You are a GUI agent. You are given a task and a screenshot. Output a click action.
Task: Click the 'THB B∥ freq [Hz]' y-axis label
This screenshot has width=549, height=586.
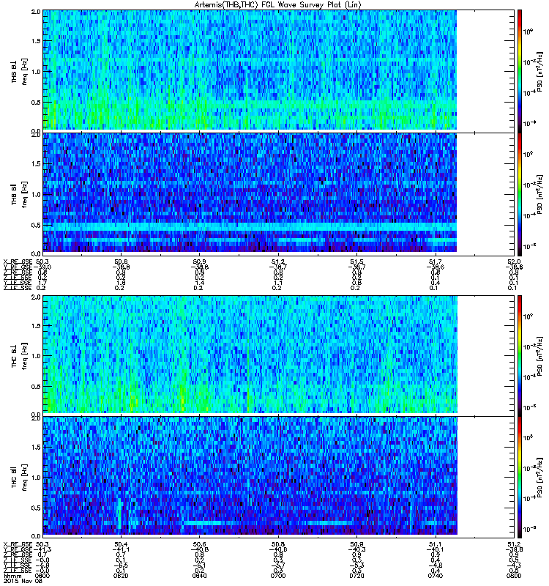20,194
